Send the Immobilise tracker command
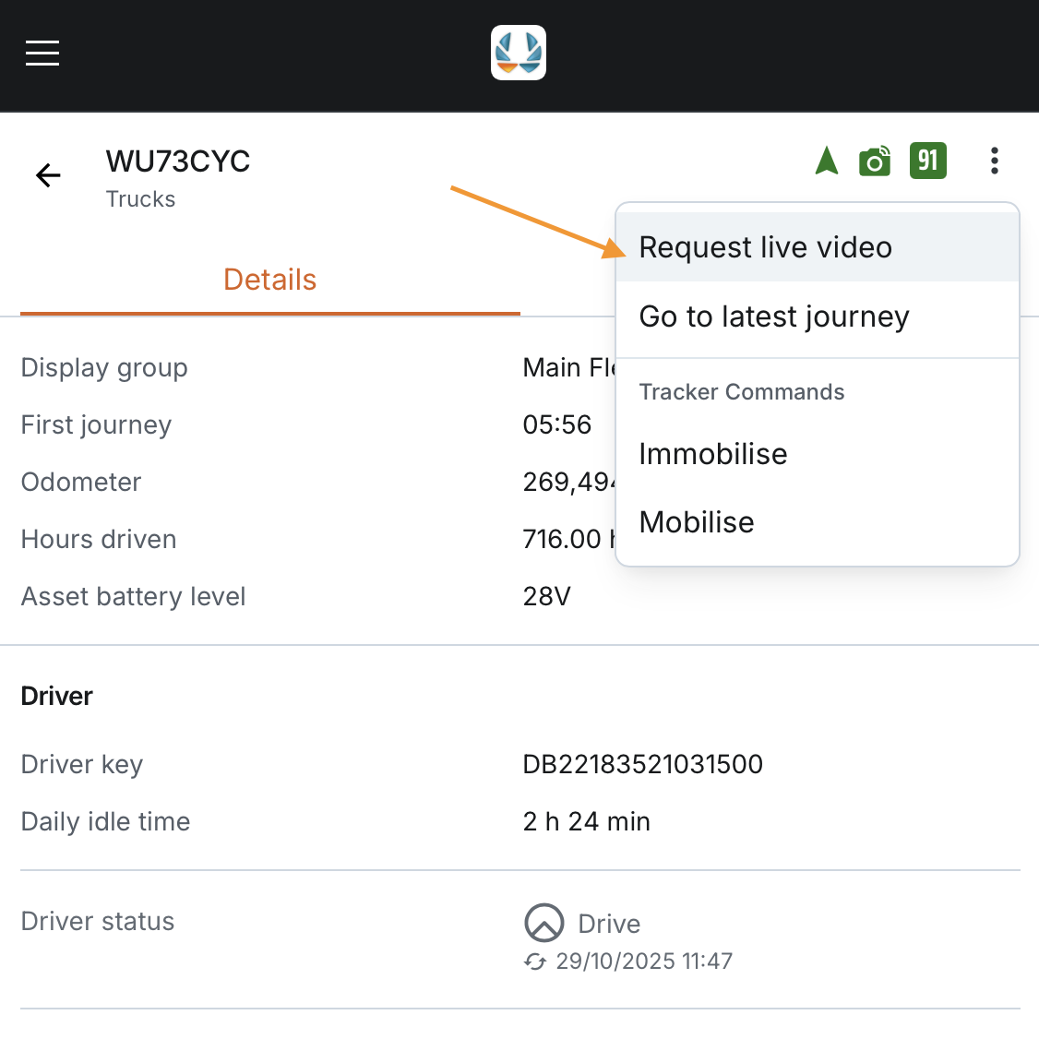 pyautogui.click(x=712, y=454)
